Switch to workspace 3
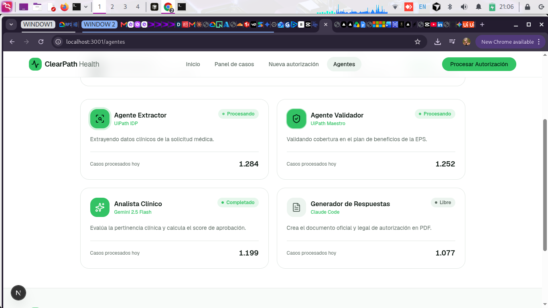The width and height of the screenshot is (548, 308). coord(125,7)
